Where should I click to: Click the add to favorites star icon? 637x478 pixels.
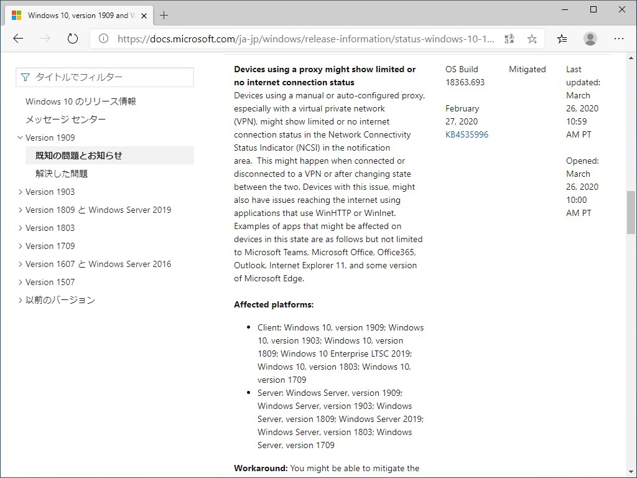coord(532,39)
